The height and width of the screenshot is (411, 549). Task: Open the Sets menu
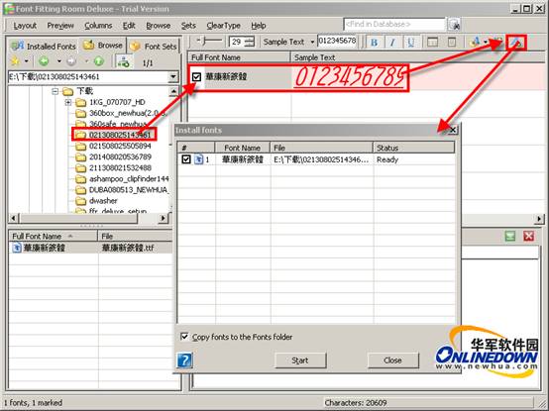(188, 26)
